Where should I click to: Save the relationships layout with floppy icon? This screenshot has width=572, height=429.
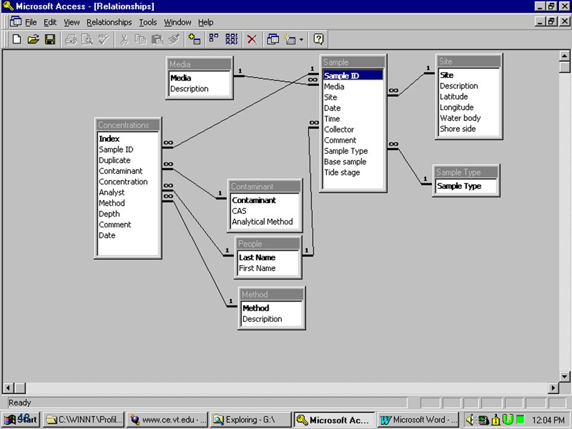click(x=50, y=39)
